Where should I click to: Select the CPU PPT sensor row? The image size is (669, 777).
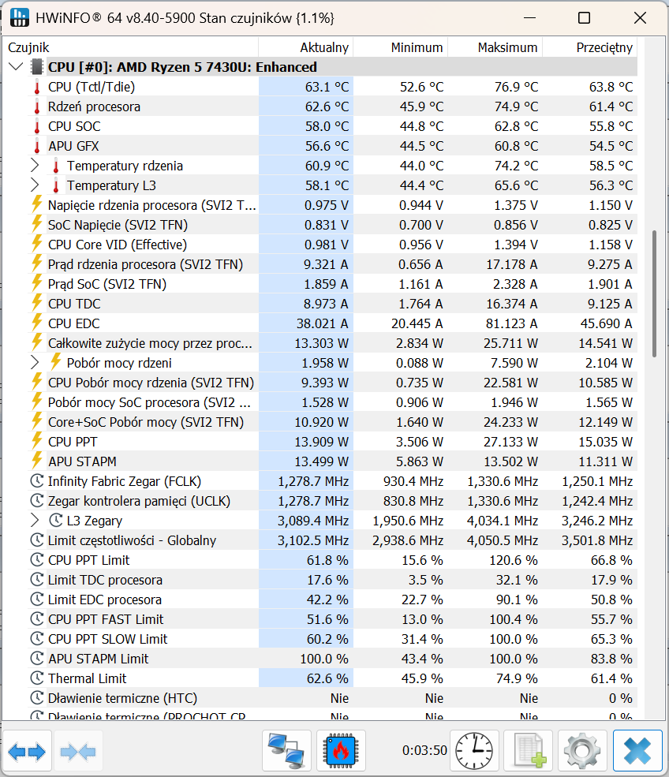(x=73, y=442)
